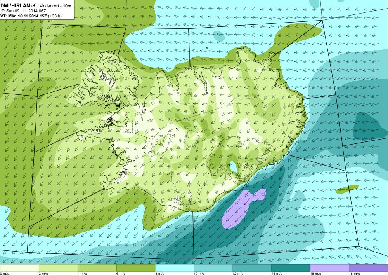Click the pale blue oval patch in southeast Iceland

pos(233,167)
